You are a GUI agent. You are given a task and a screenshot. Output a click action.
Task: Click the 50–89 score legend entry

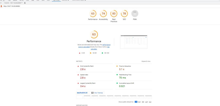(x=93, y=53)
